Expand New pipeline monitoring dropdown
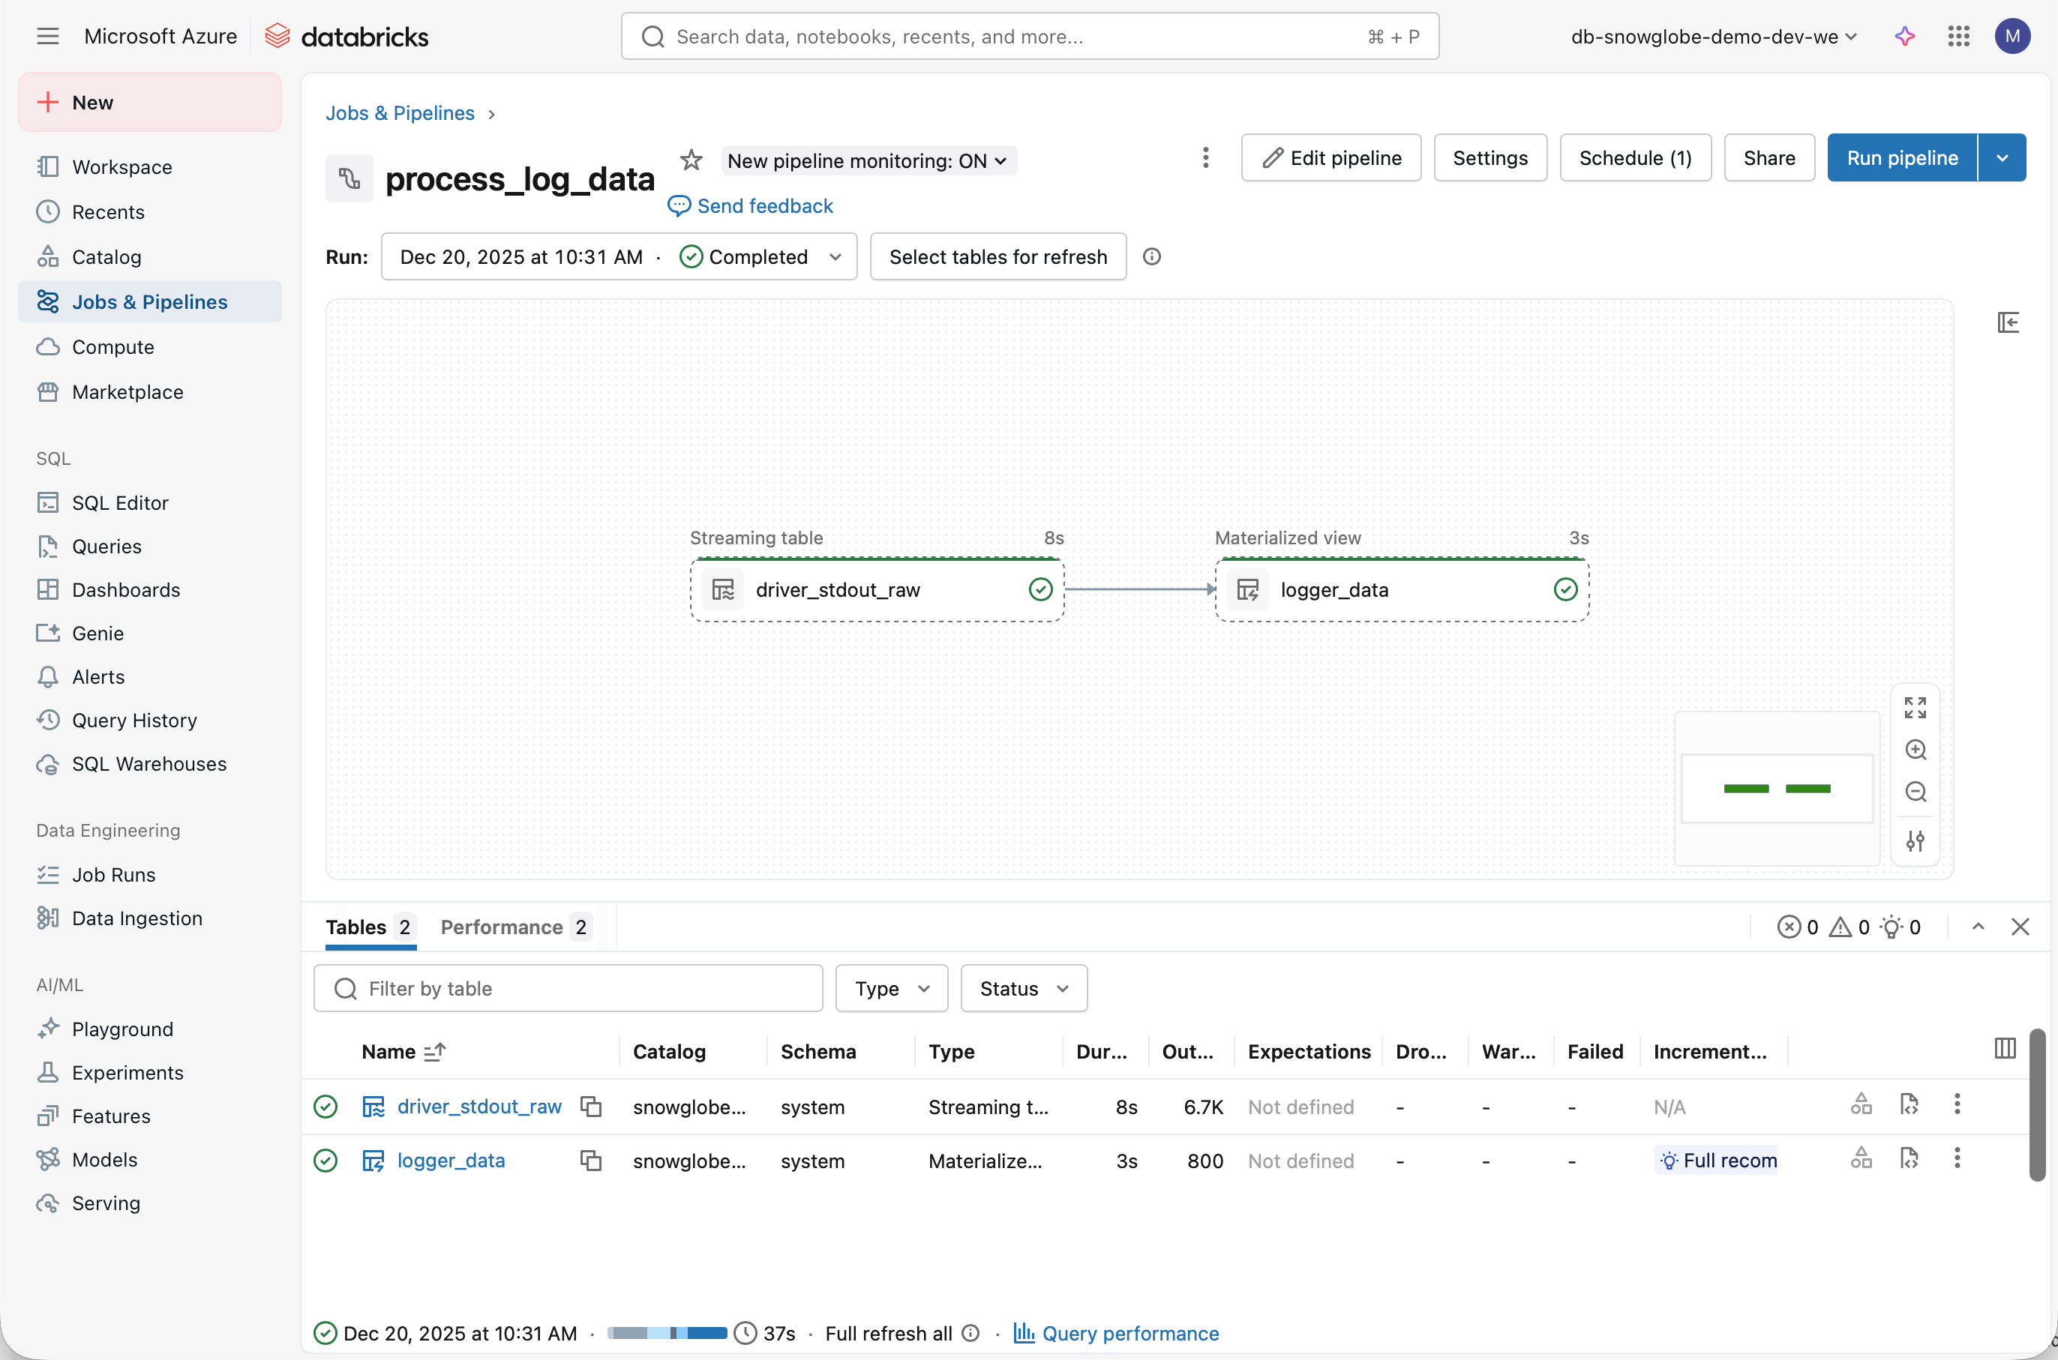 [x=868, y=160]
